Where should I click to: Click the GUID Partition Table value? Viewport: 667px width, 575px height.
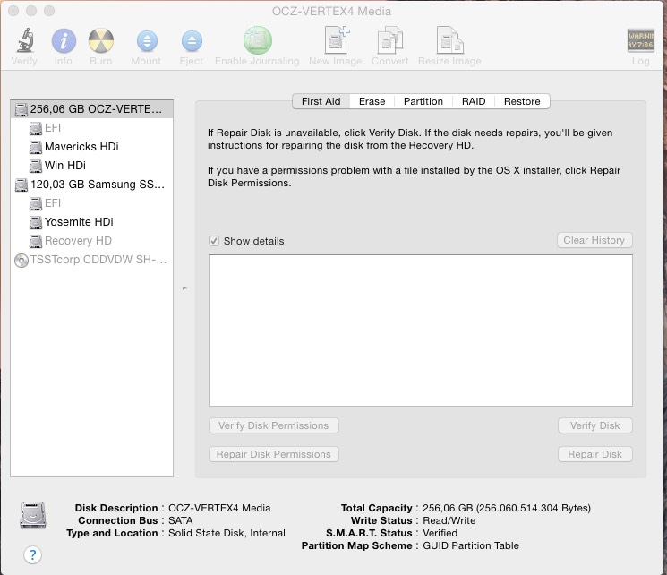pos(471,545)
